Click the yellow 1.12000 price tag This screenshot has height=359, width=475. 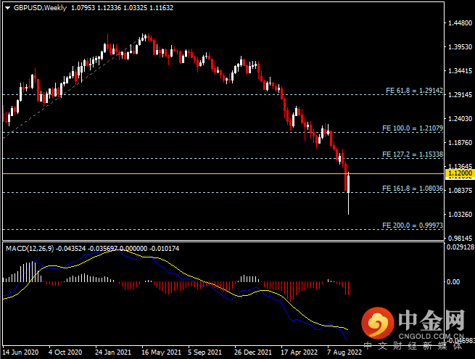click(460, 173)
